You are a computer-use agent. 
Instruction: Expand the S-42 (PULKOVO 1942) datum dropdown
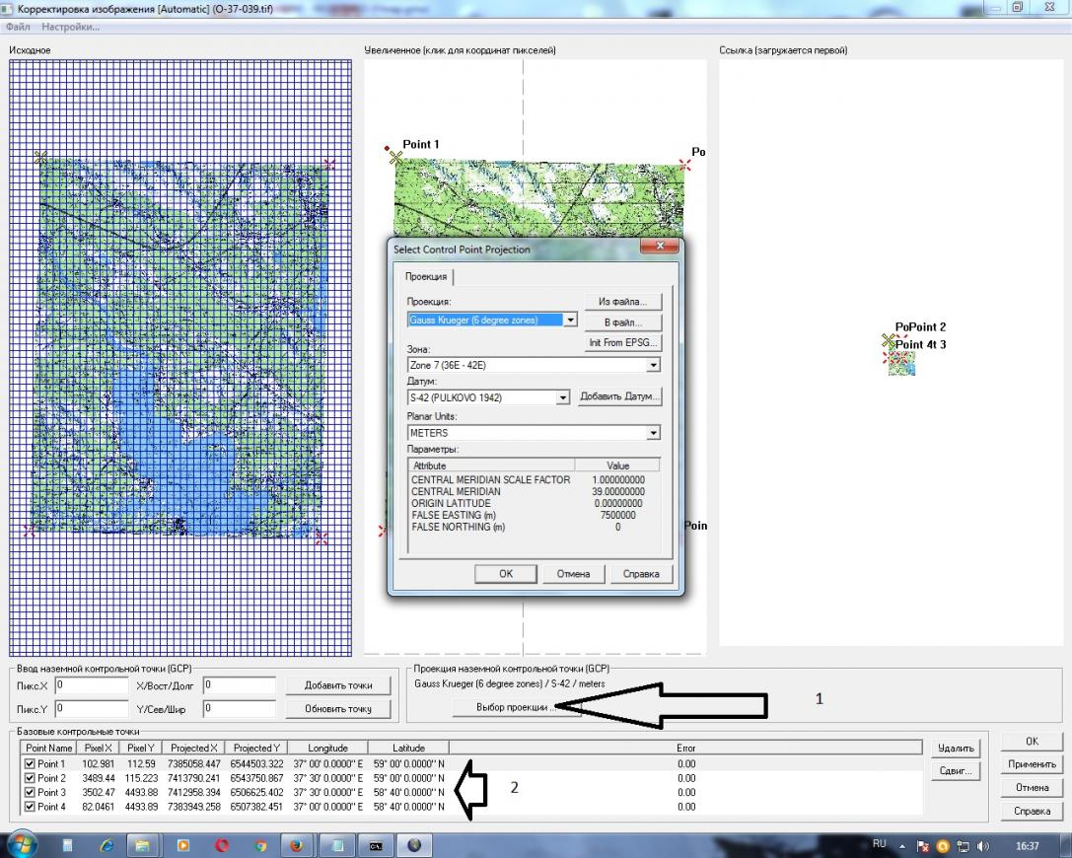click(563, 397)
